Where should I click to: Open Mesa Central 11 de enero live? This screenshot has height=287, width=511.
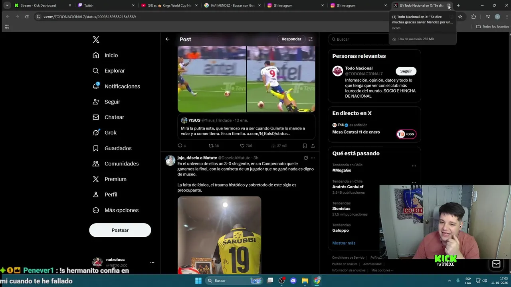click(356, 132)
